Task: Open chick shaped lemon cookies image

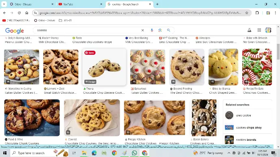Action: (223, 67)
